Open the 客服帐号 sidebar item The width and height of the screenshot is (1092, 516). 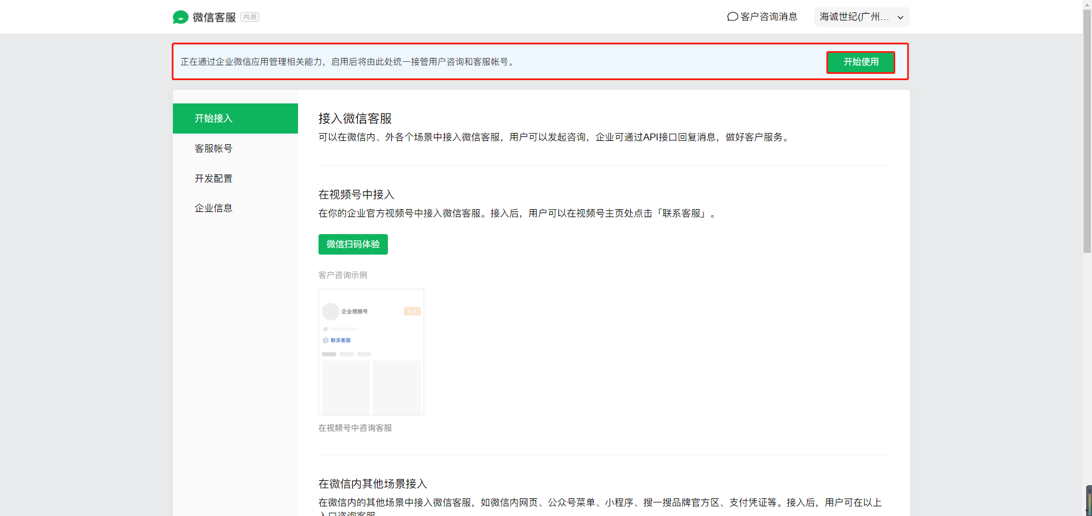coord(235,148)
